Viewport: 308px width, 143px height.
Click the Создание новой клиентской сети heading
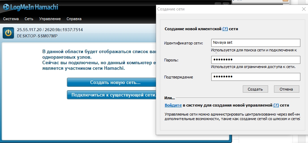click(x=201, y=29)
